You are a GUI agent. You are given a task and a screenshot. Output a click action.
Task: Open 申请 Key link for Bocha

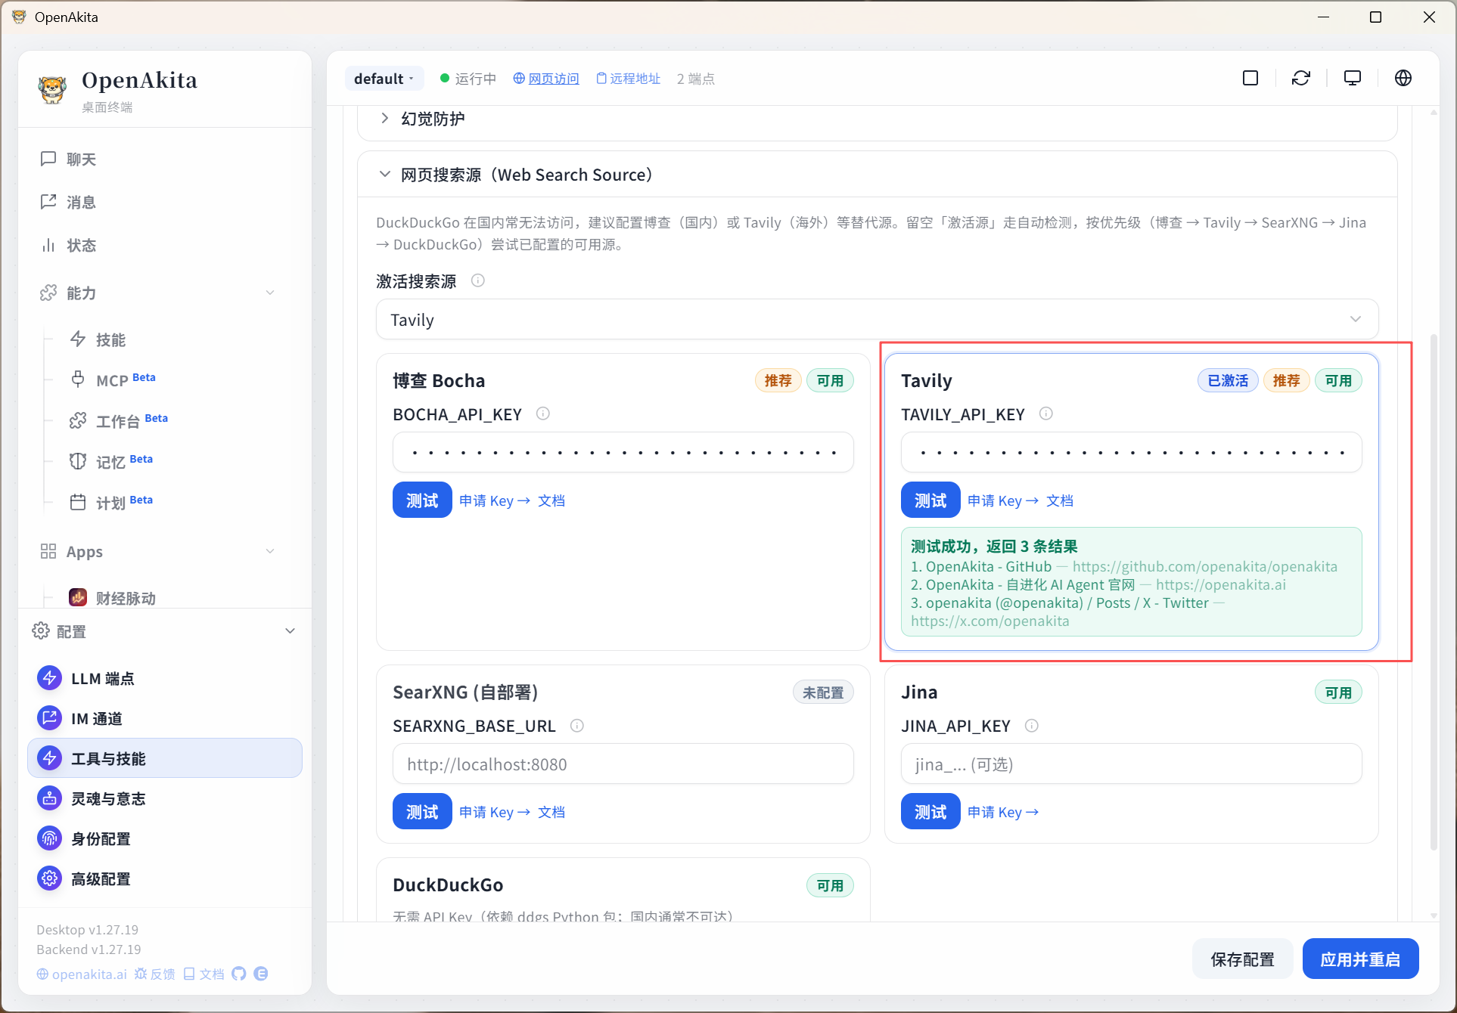494,500
